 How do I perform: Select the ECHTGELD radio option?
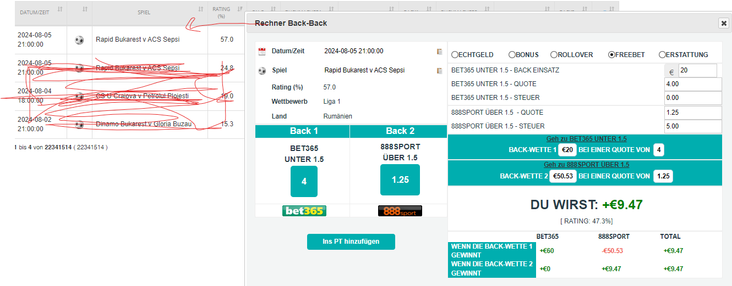pyautogui.click(x=455, y=55)
